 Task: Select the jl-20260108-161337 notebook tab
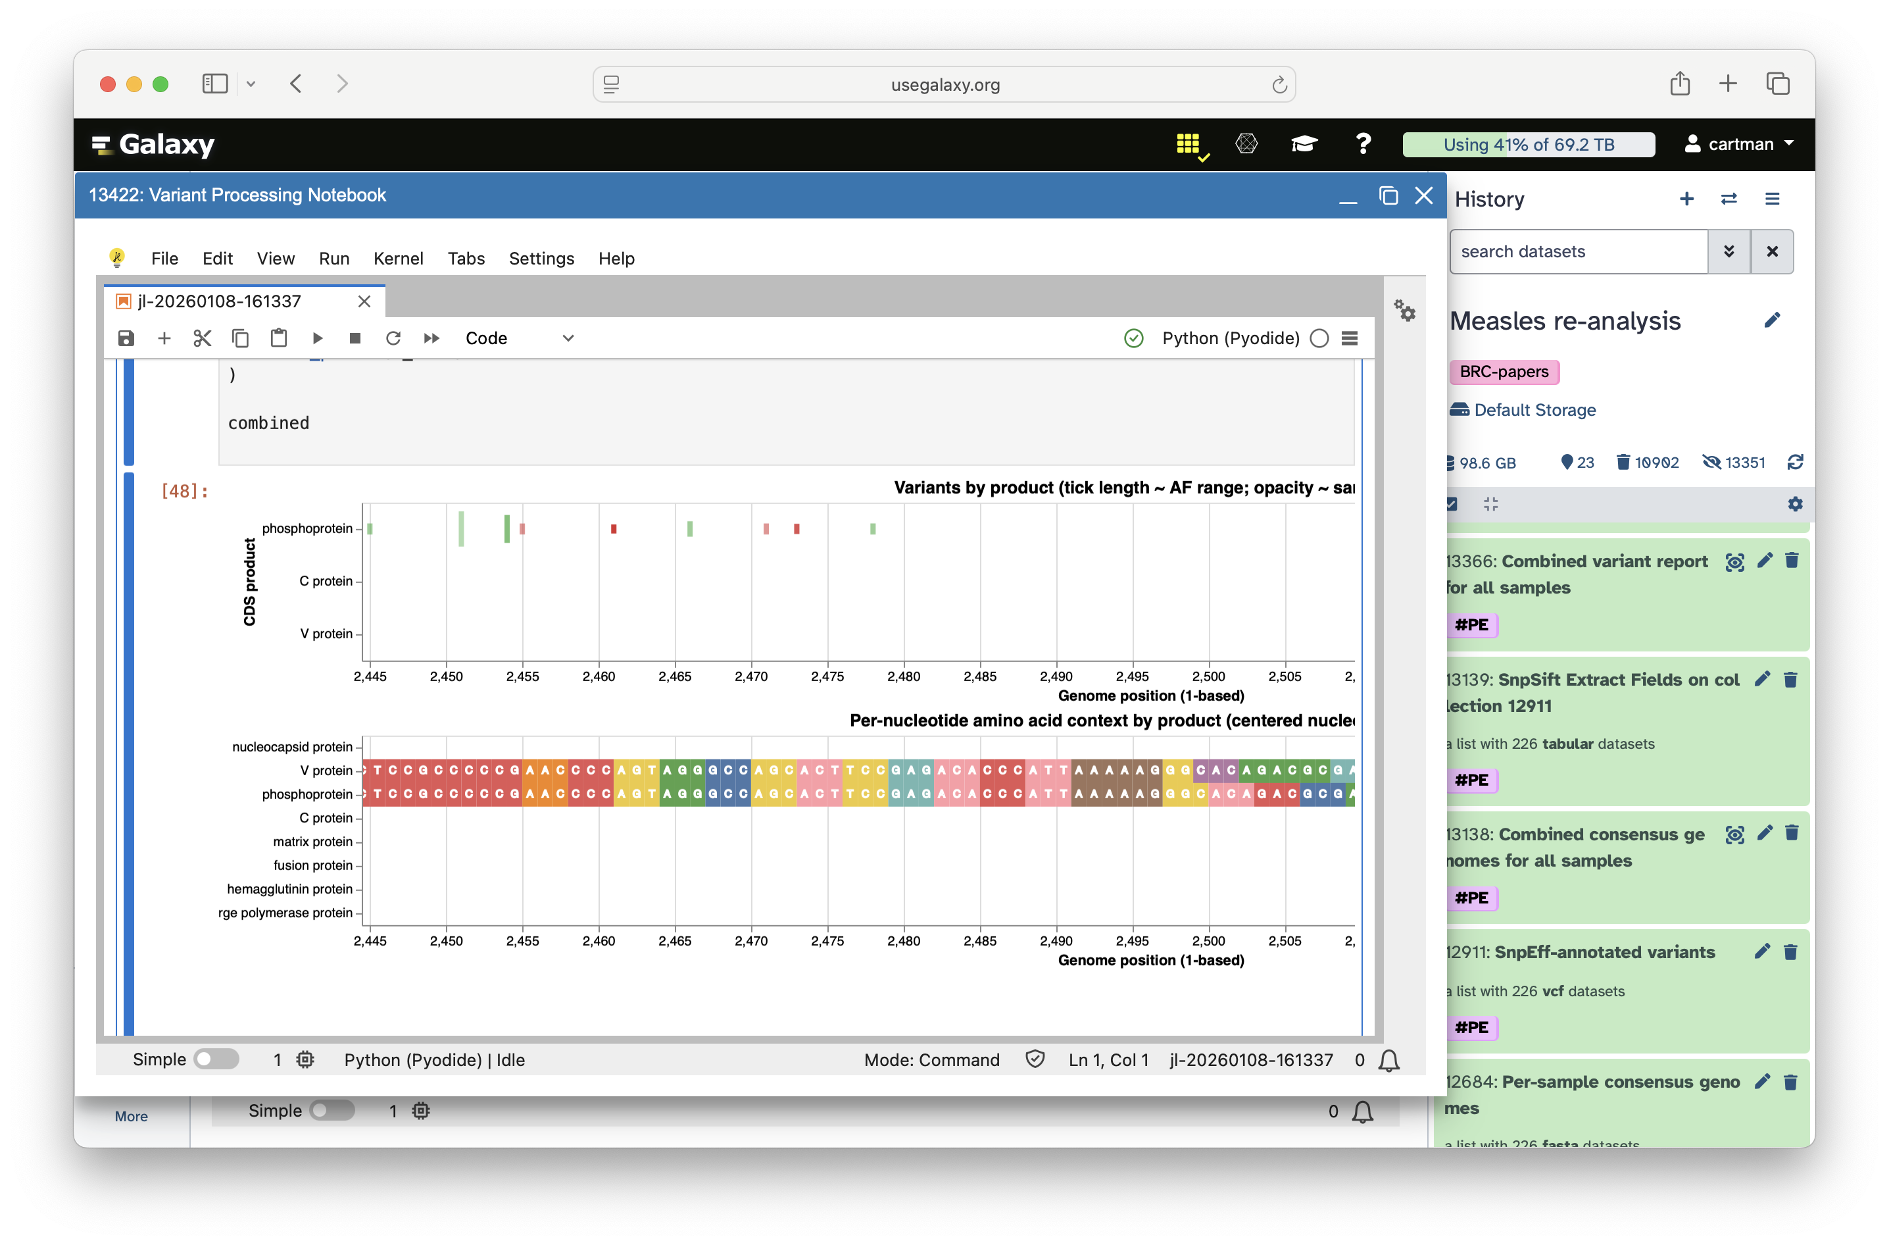220,302
